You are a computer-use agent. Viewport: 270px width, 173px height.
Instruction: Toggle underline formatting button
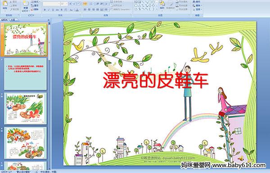(53, 10)
